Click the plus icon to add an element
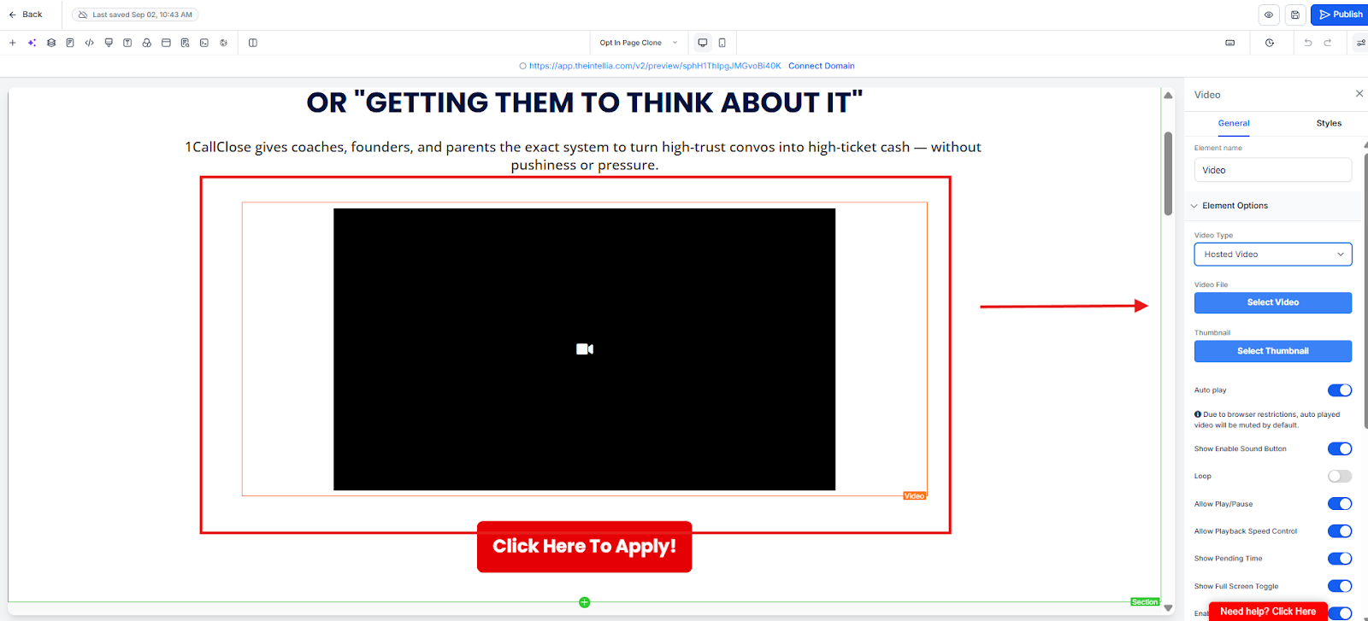1368x621 pixels. pyautogui.click(x=13, y=43)
